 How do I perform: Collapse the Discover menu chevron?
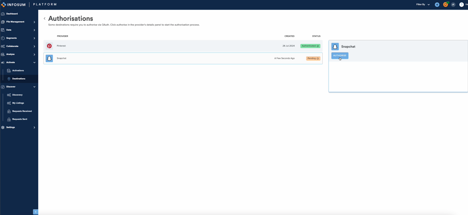coord(34,87)
